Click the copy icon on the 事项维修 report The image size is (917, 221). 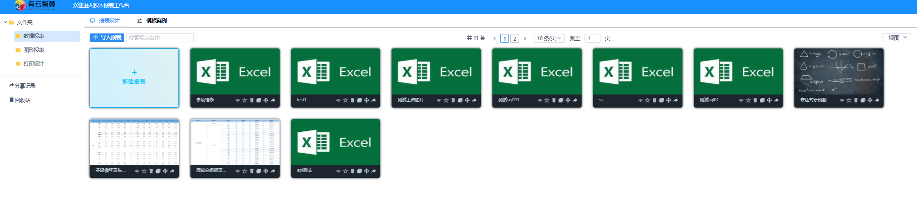click(x=259, y=100)
